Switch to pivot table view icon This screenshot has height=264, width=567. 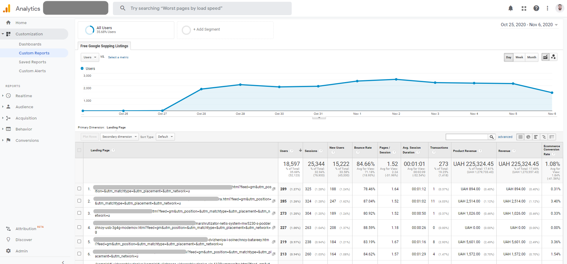point(552,137)
